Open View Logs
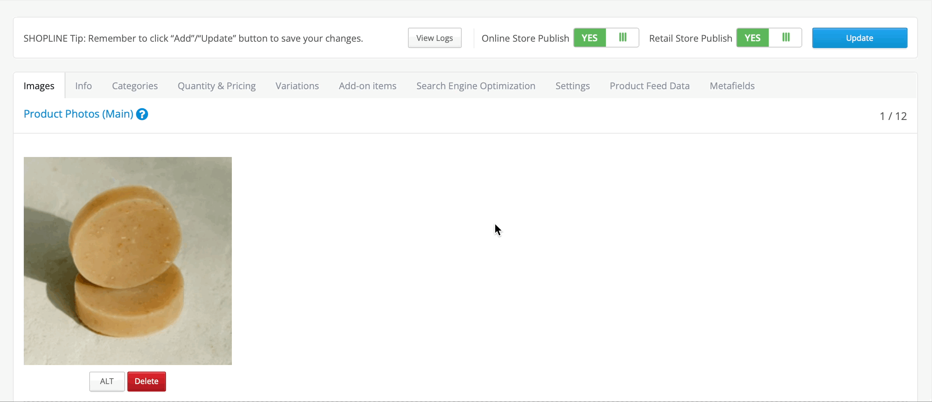This screenshot has height=402, width=932. (x=434, y=38)
